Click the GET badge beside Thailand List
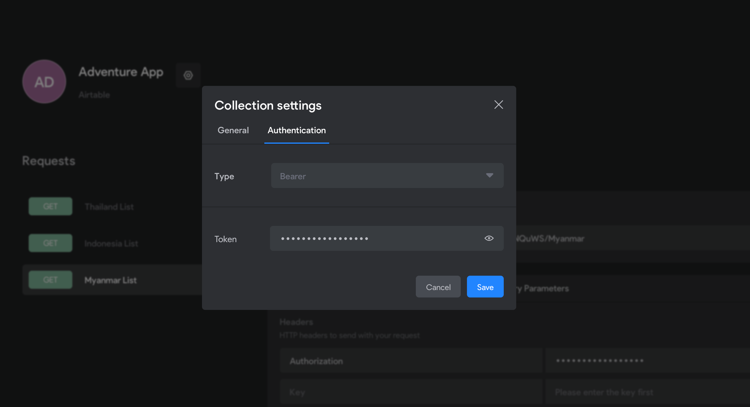This screenshot has width=750, height=407. pos(50,206)
